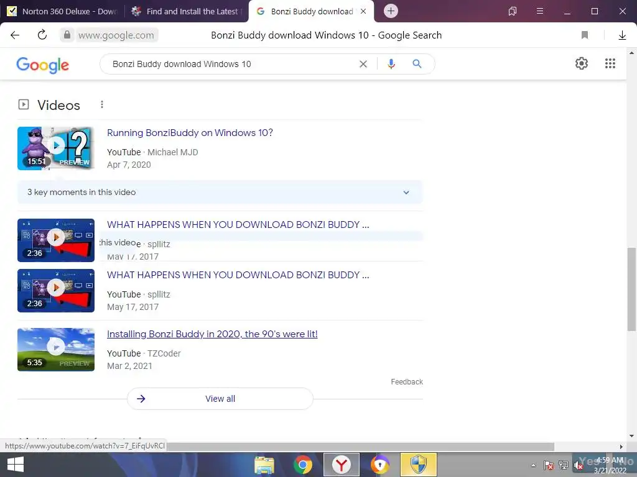The image size is (637, 477).
Task: Open File Explorer from the taskbar
Action: coord(264,465)
